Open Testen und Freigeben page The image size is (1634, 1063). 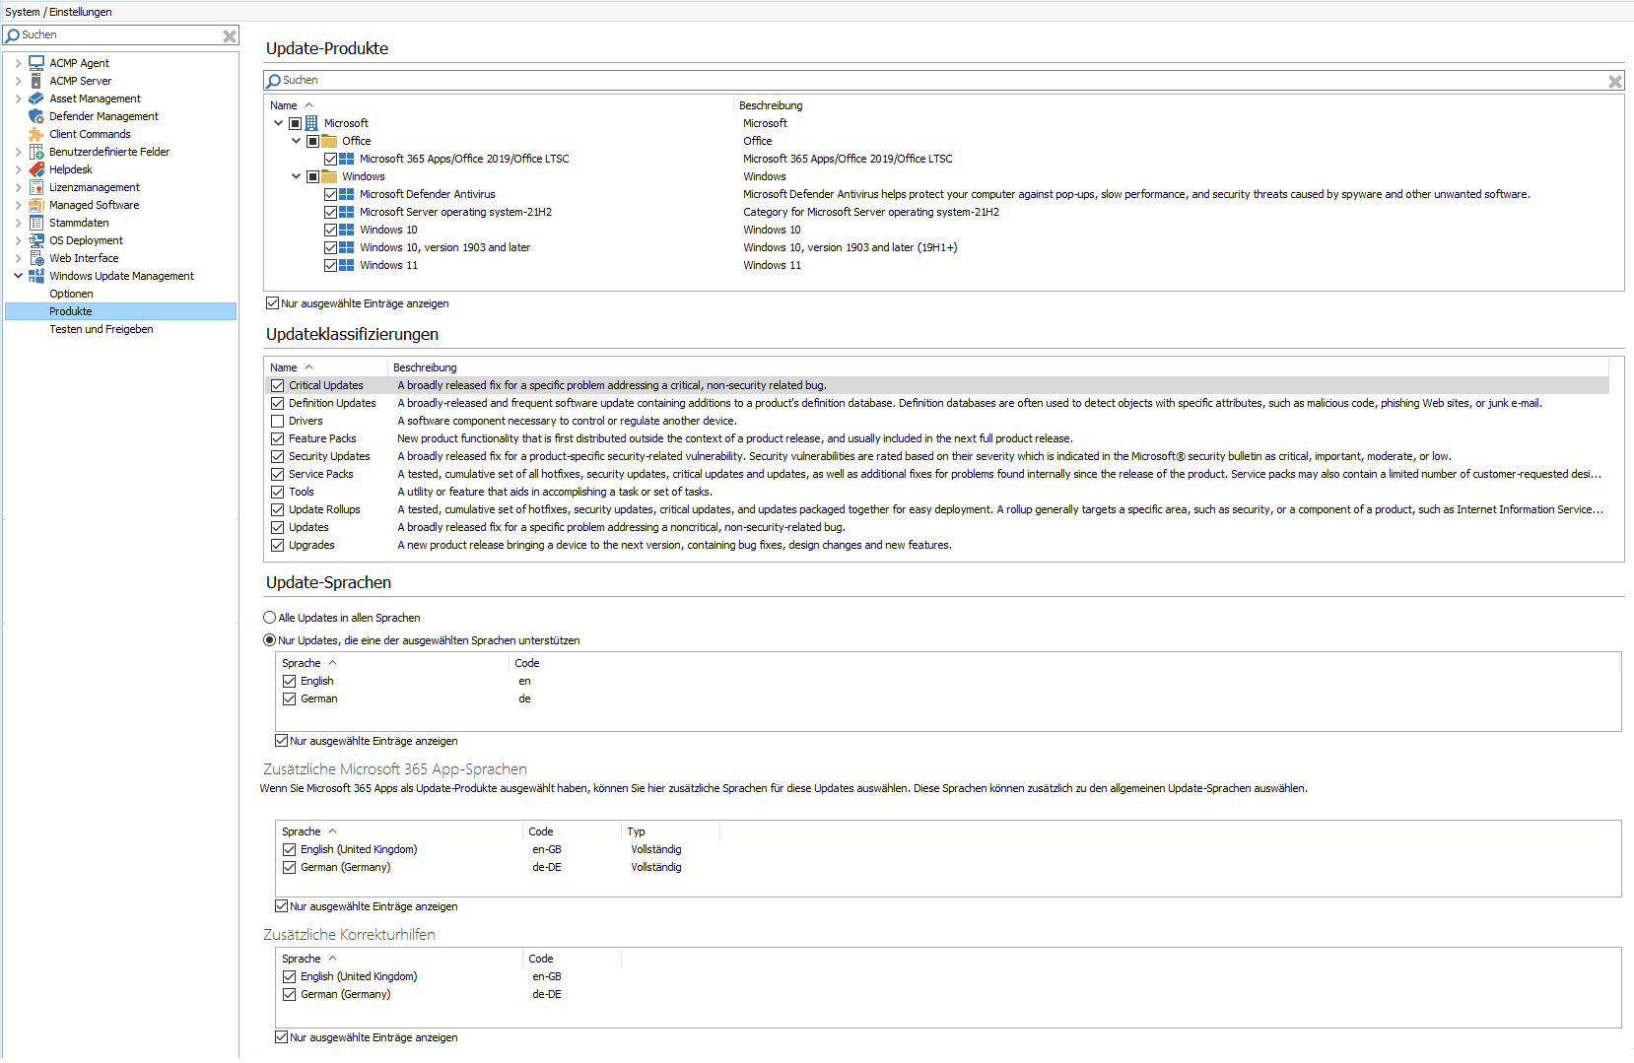click(x=102, y=329)
